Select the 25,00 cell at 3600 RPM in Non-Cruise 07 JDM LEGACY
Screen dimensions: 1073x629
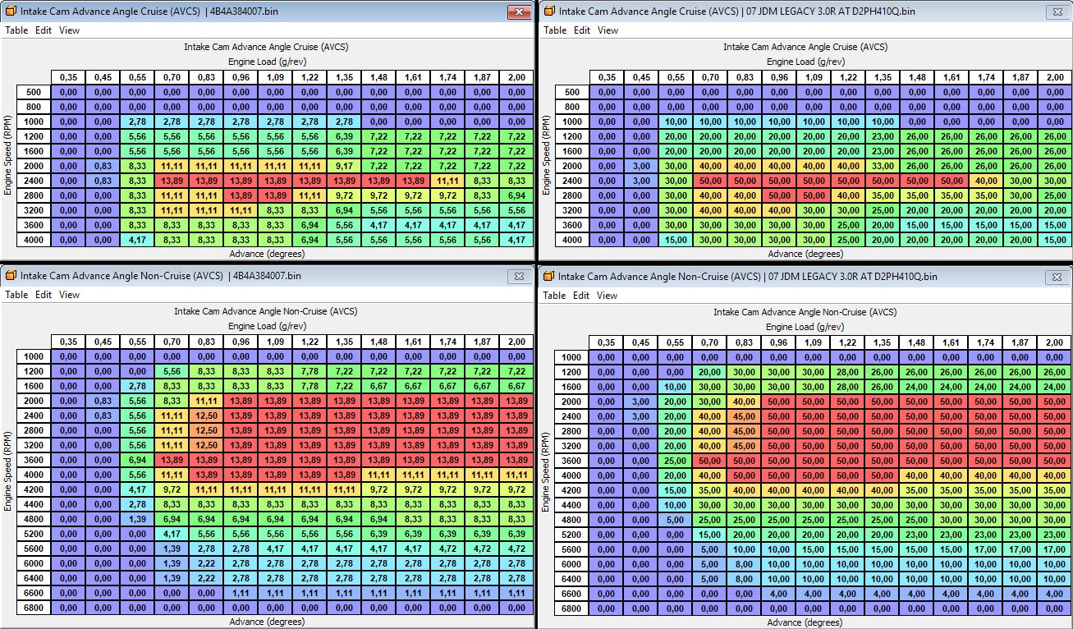676,460
